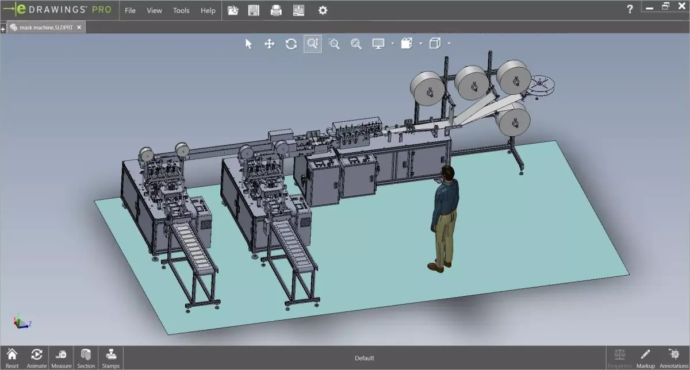
Task: Open the File menu
Action: (131, 10)
